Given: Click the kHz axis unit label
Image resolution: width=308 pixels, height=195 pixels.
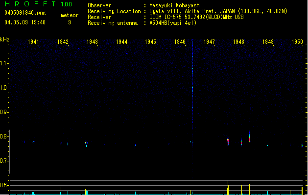Looking at the screenshot, I should point(4,39).
